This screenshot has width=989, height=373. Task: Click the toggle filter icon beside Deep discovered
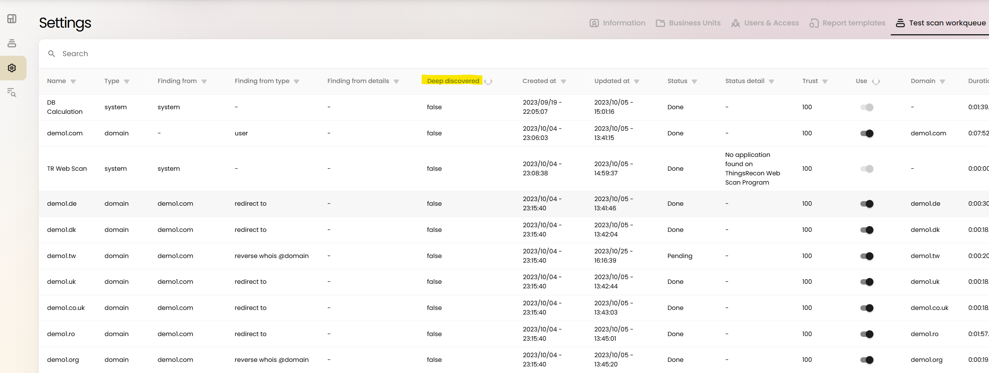488,81
